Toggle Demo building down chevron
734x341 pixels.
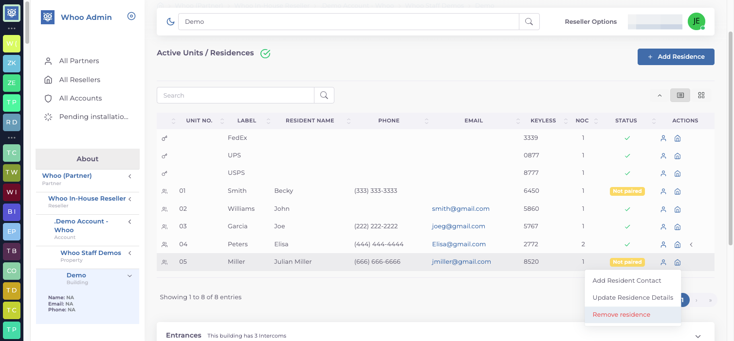129,276
